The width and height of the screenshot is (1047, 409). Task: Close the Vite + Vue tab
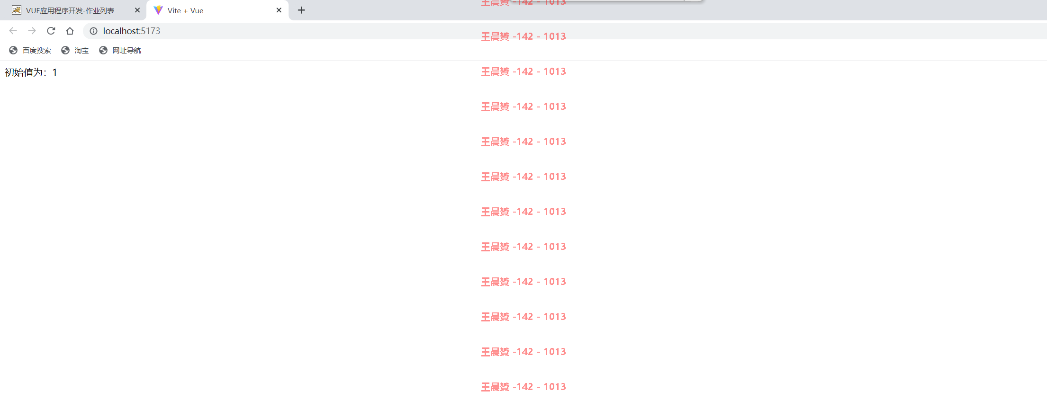pyautogui.click(x=279, y=10)
